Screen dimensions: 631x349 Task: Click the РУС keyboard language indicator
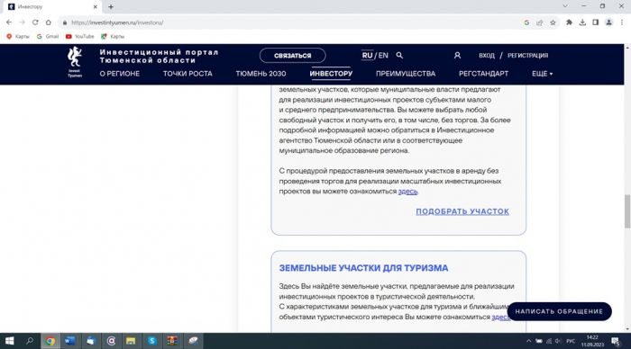pos(571,341)
